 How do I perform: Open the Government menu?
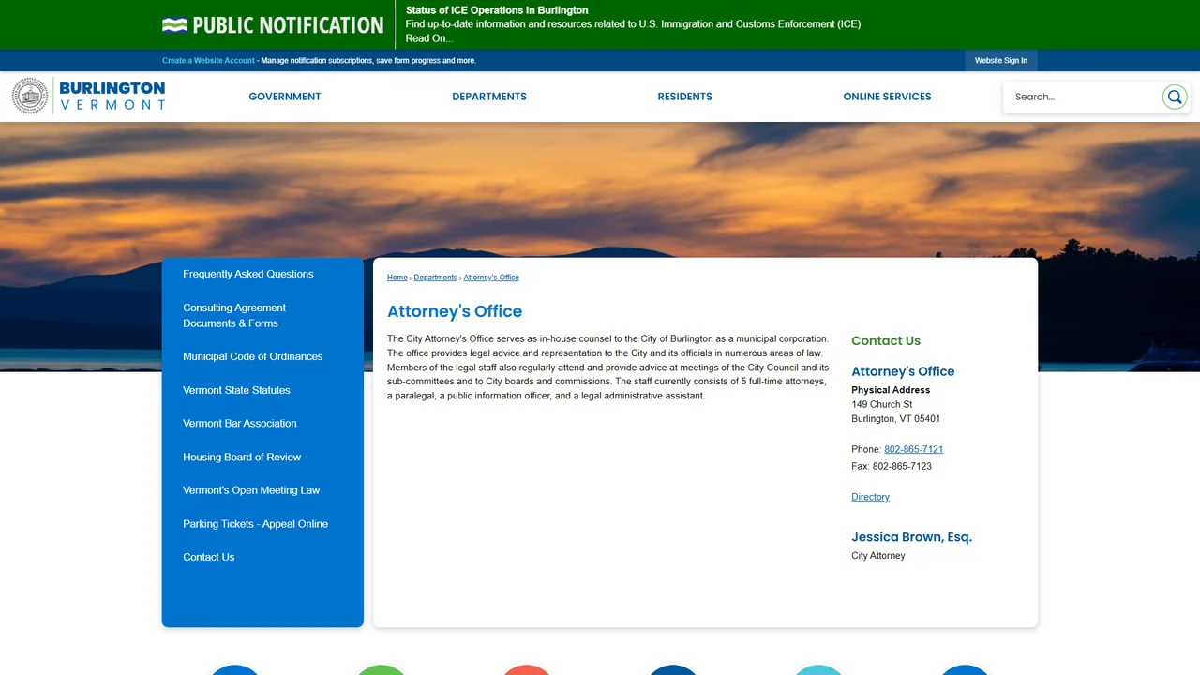tap(285, 97)
